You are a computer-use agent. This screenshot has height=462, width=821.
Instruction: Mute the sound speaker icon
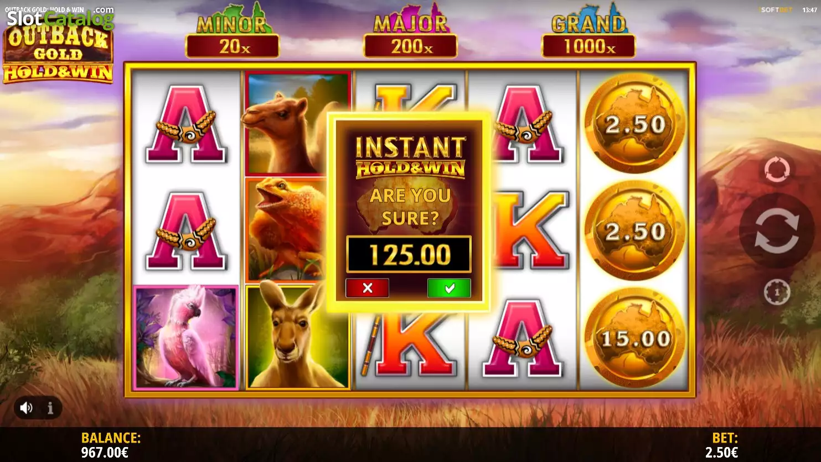(x=26, y=408)
